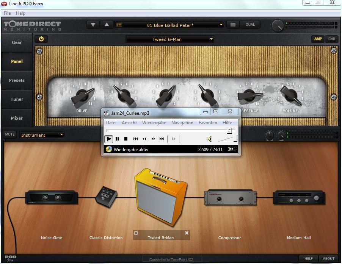Toggle the amp power button on
This screenshot has width=342, height=264.
(x=41, y=39)
